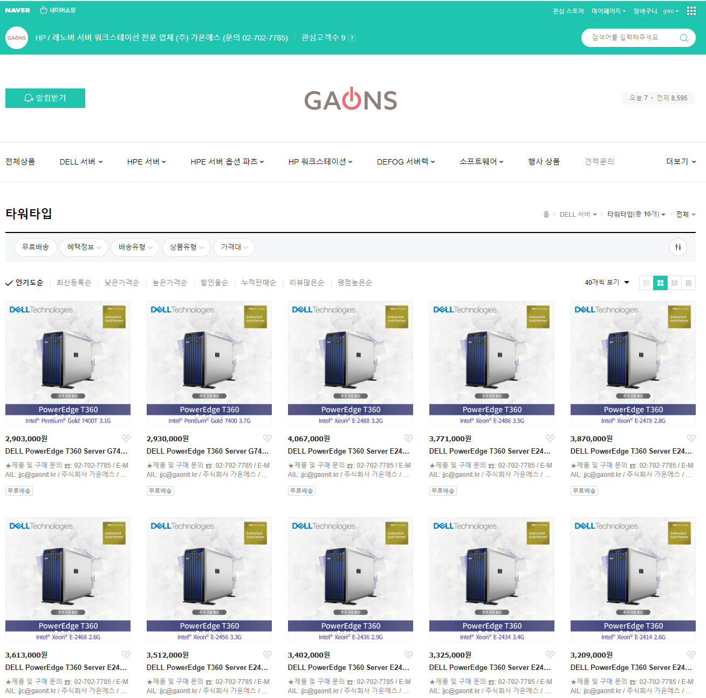This screenshot has width=706, height=698.
Task: Expand the DEFOG 서버랙 menu
Action: pos(406,162)
